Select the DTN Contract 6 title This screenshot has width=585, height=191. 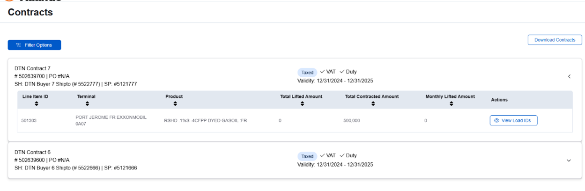(32, 152)
